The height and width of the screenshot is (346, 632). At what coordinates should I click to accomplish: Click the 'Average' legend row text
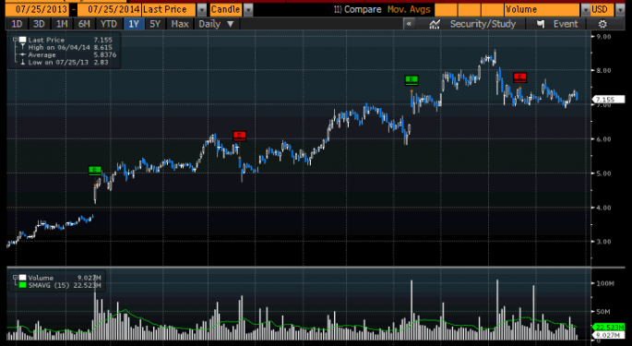click(42, 54)
